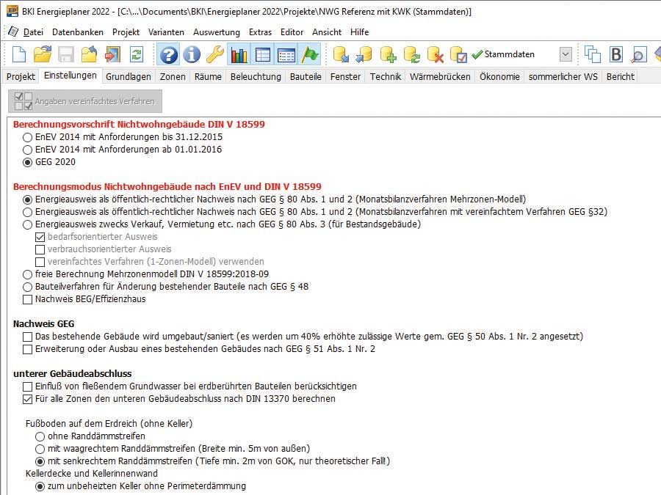Select freie Berechnung Mehrzonenmodell radio option
Screen dimensions: 661x495
tap(27, 274)
